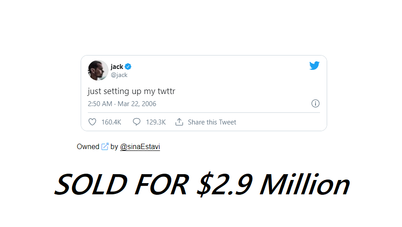Image resolution: width=402 pixels, height=227 pixels.
Task: Click the blue verified badge beside jack
Action: tap(128, 67)
